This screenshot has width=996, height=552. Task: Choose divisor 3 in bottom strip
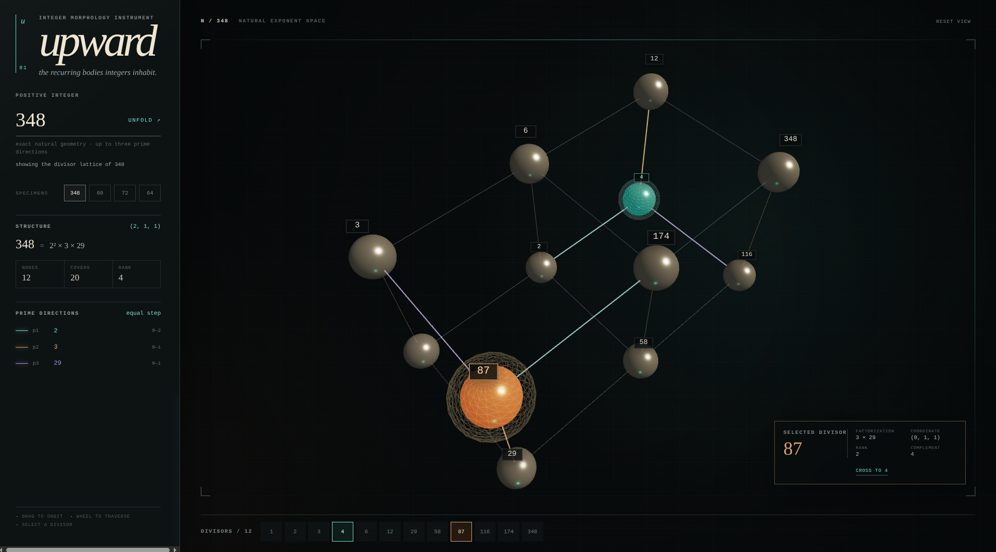pos(319,532)
